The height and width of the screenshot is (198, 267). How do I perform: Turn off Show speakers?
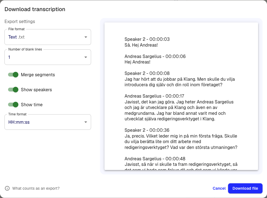coord(13,90)
